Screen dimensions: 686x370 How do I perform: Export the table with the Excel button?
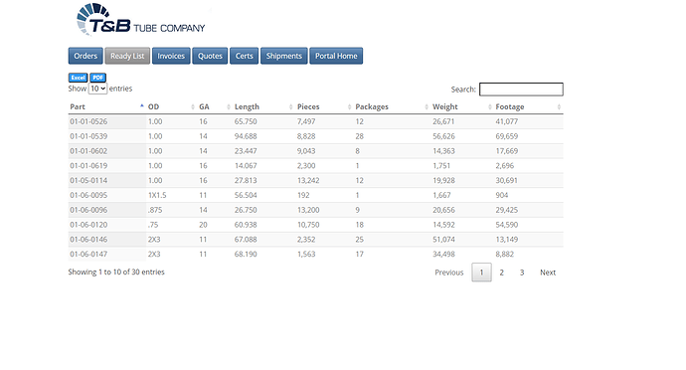click(78, 78)
